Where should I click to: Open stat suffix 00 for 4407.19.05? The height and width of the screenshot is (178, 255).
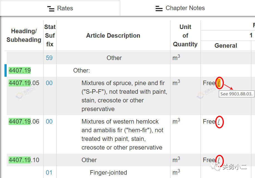(49, 83)
